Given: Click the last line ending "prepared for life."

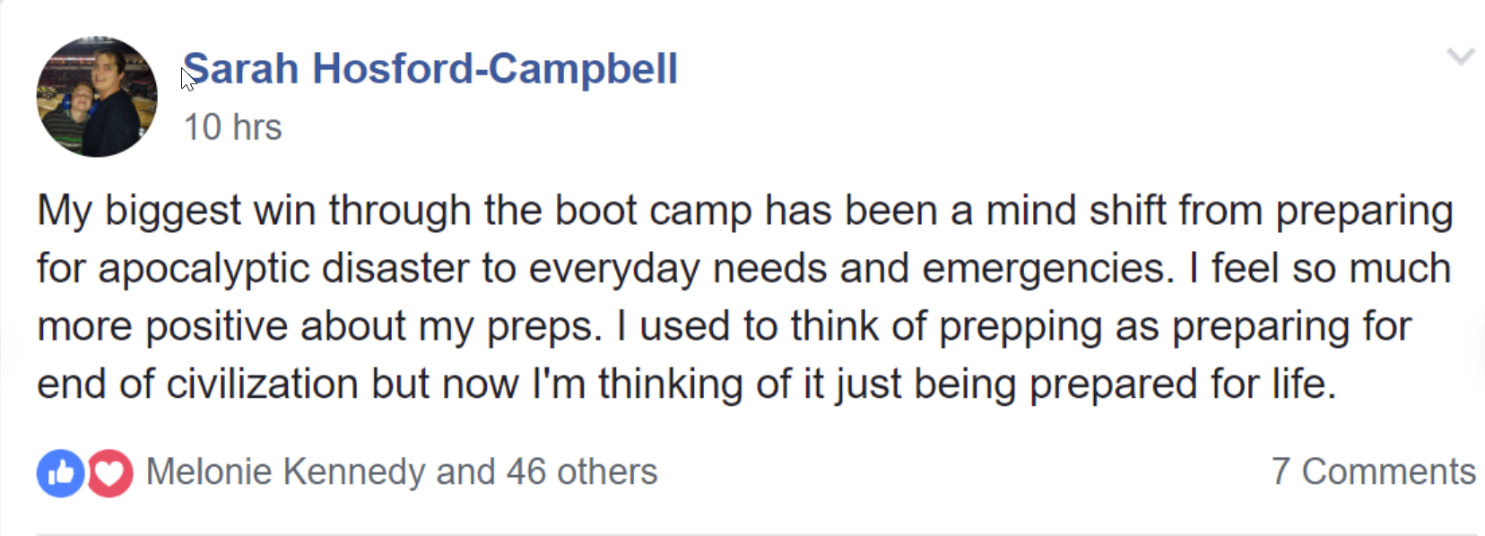Looking at the screenshot, I should [x=686, y=385].
